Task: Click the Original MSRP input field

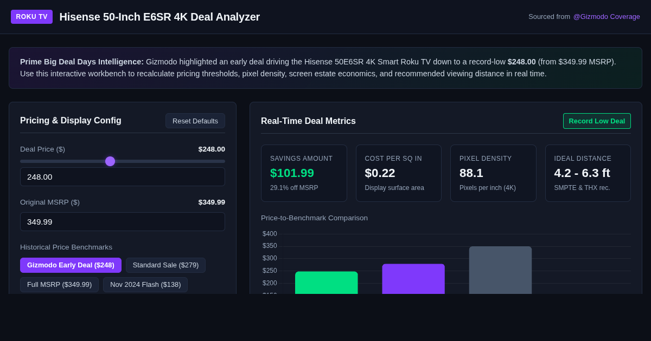Action: (x=123, y=221)
